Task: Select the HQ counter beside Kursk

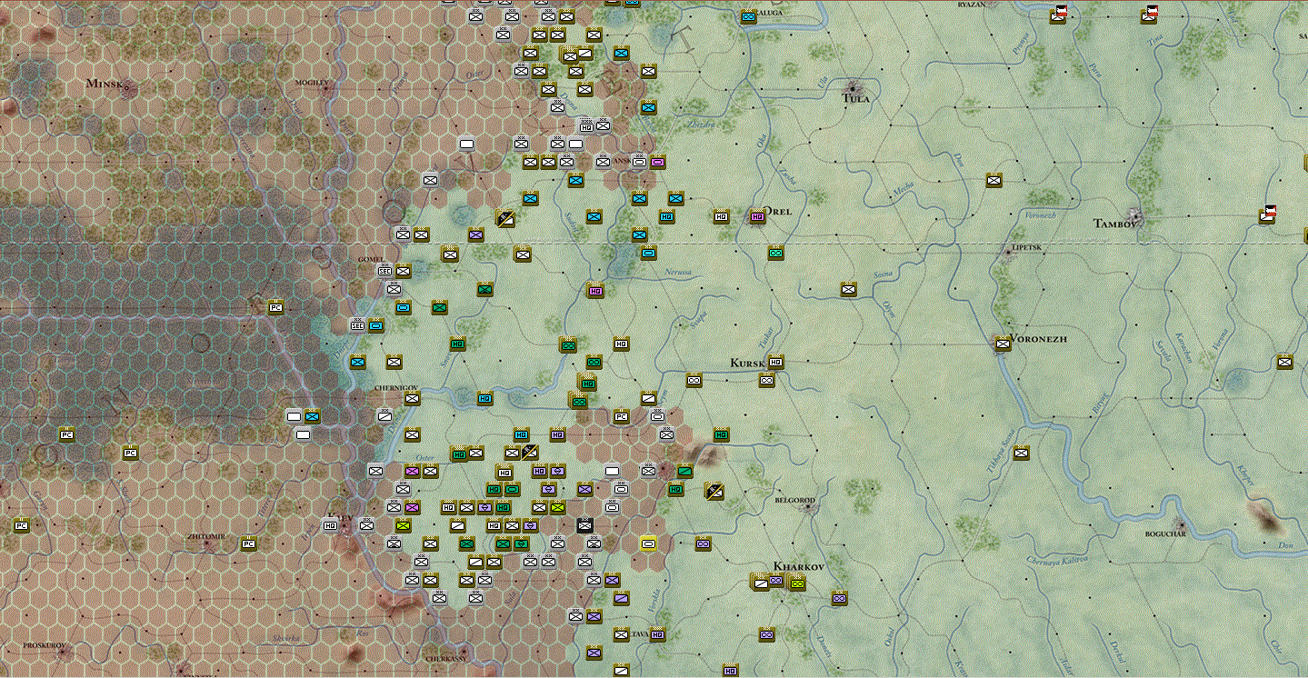Action: [775, 362]
